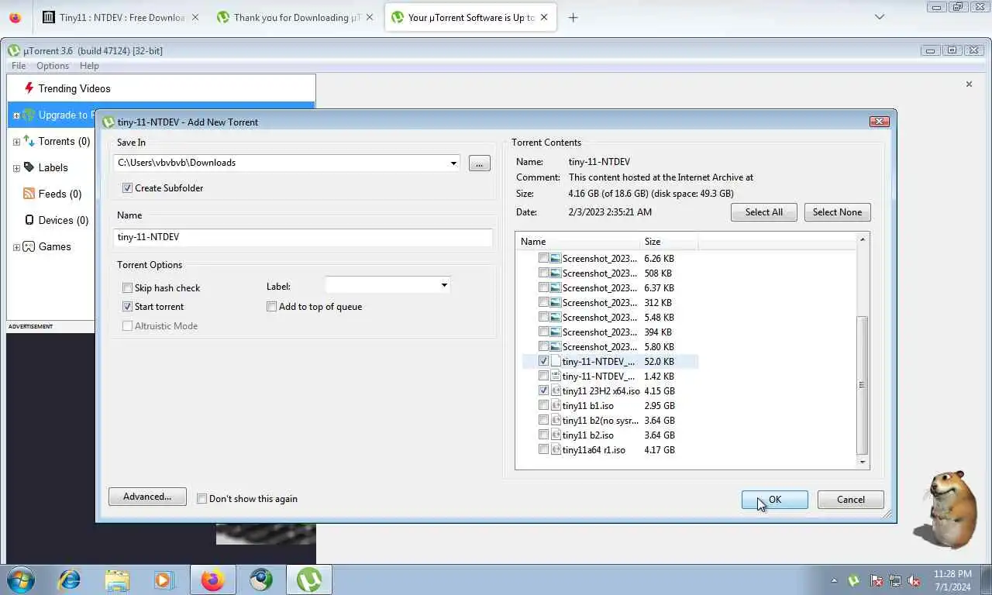Click the file list scroll down arrow
This screenshot has width=992, height=595.
pos(862,463)
